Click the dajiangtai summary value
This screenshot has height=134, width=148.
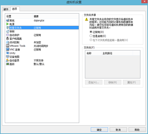[39, 21]
